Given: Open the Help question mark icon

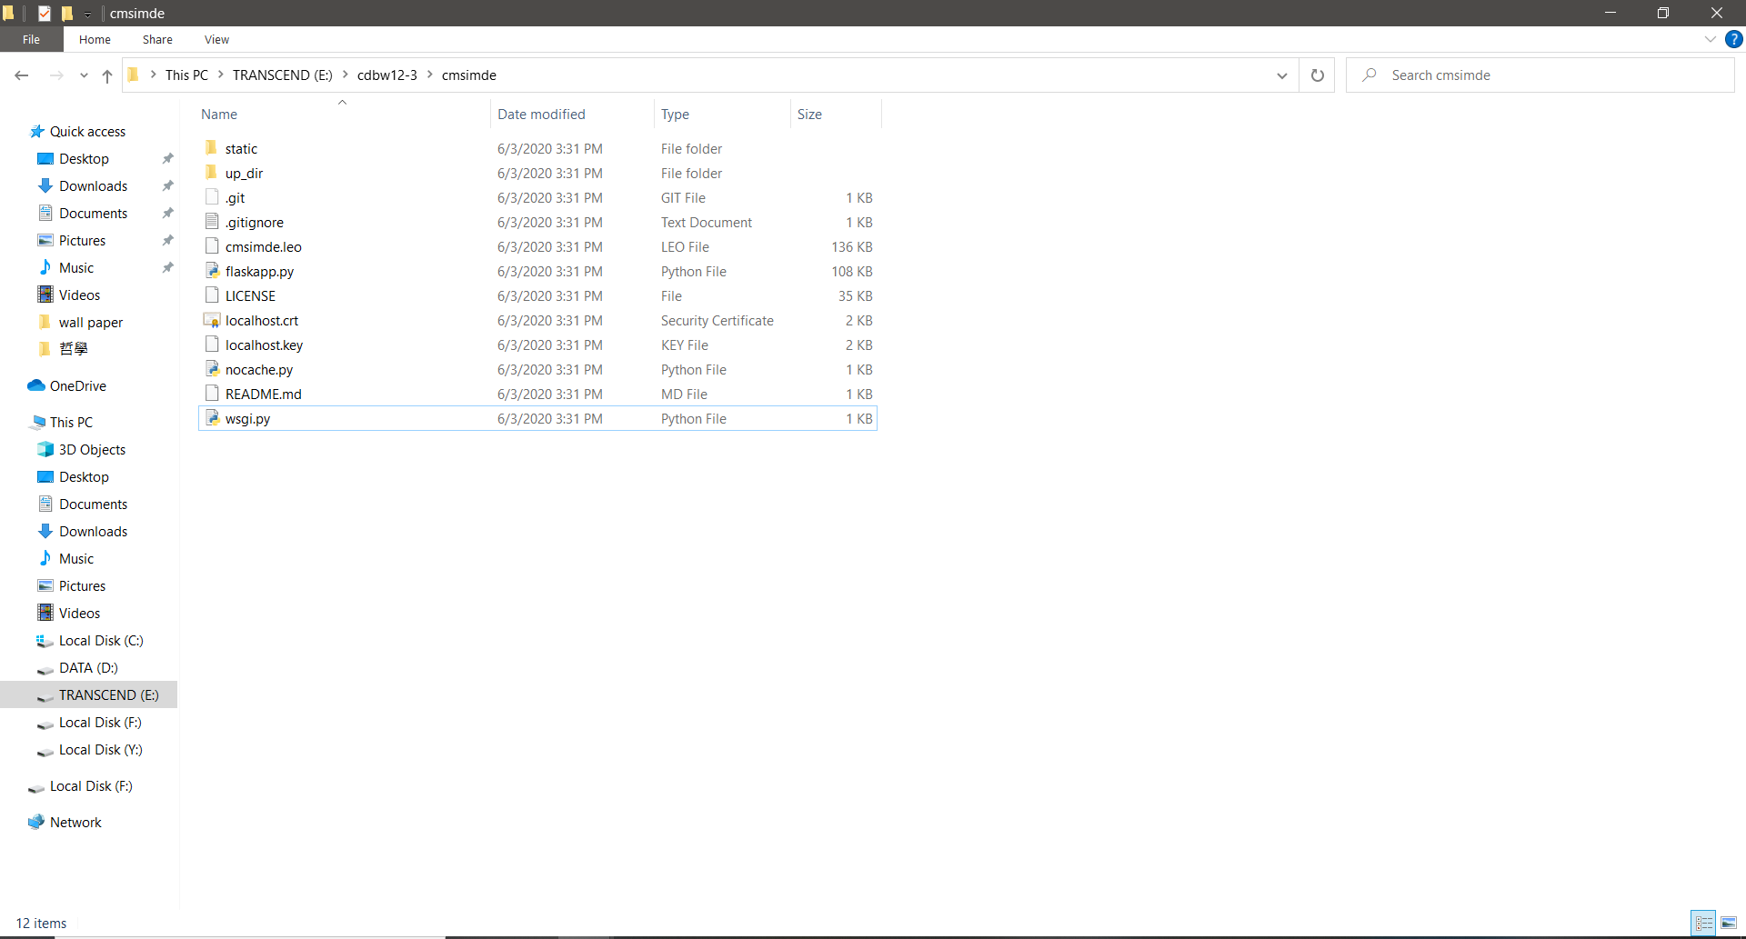Looking at the screenshot, I should (1734, 39).
